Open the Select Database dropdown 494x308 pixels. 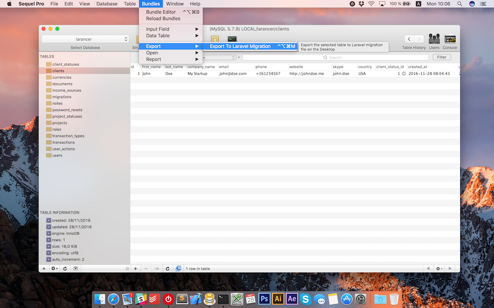pos(85,39)
